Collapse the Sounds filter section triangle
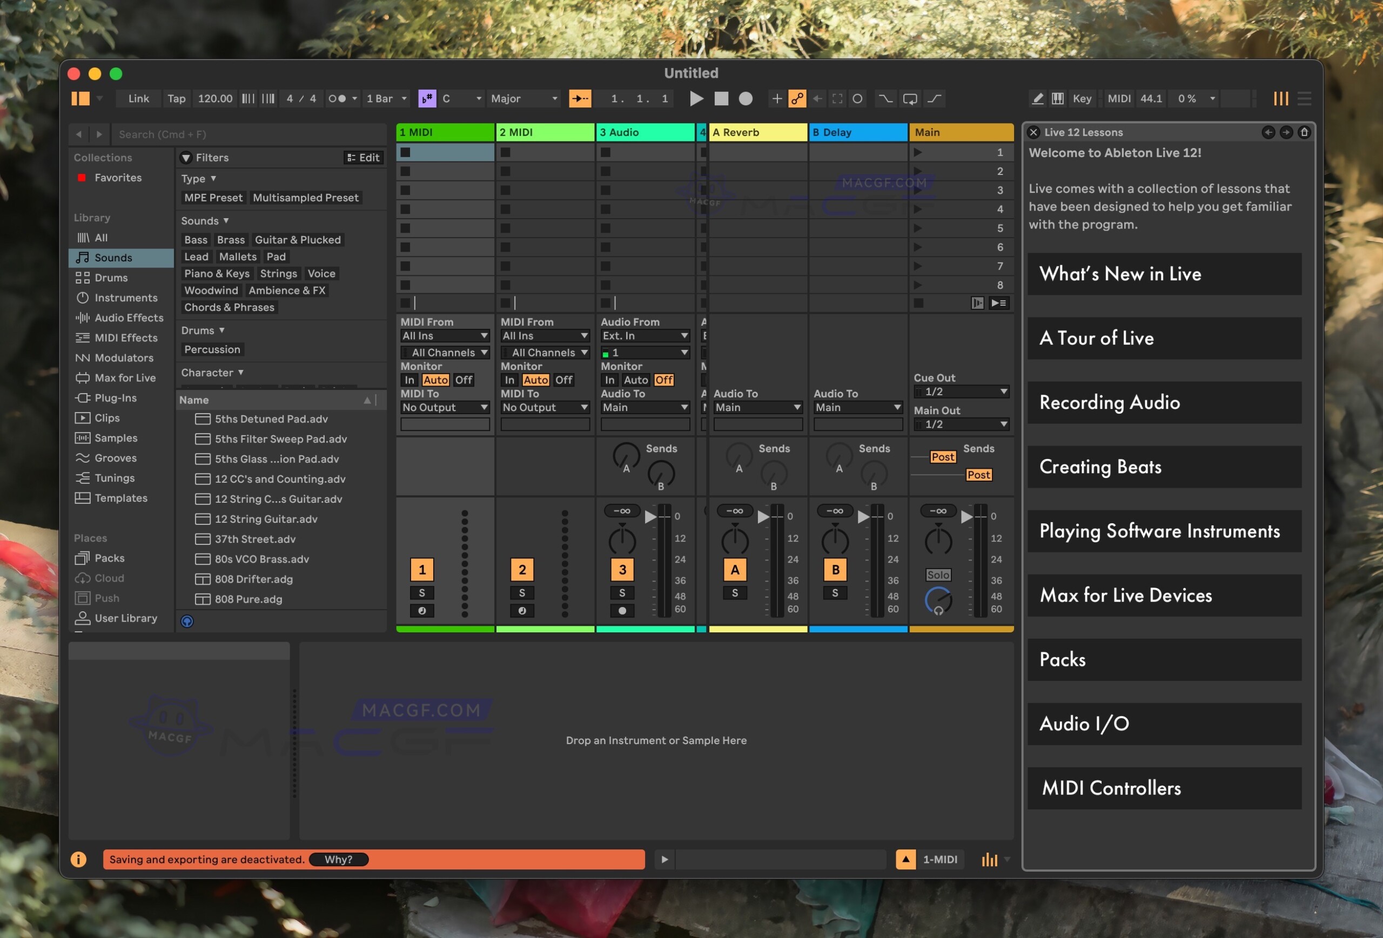The image size is (1383, 938). (x=226, y=220)
